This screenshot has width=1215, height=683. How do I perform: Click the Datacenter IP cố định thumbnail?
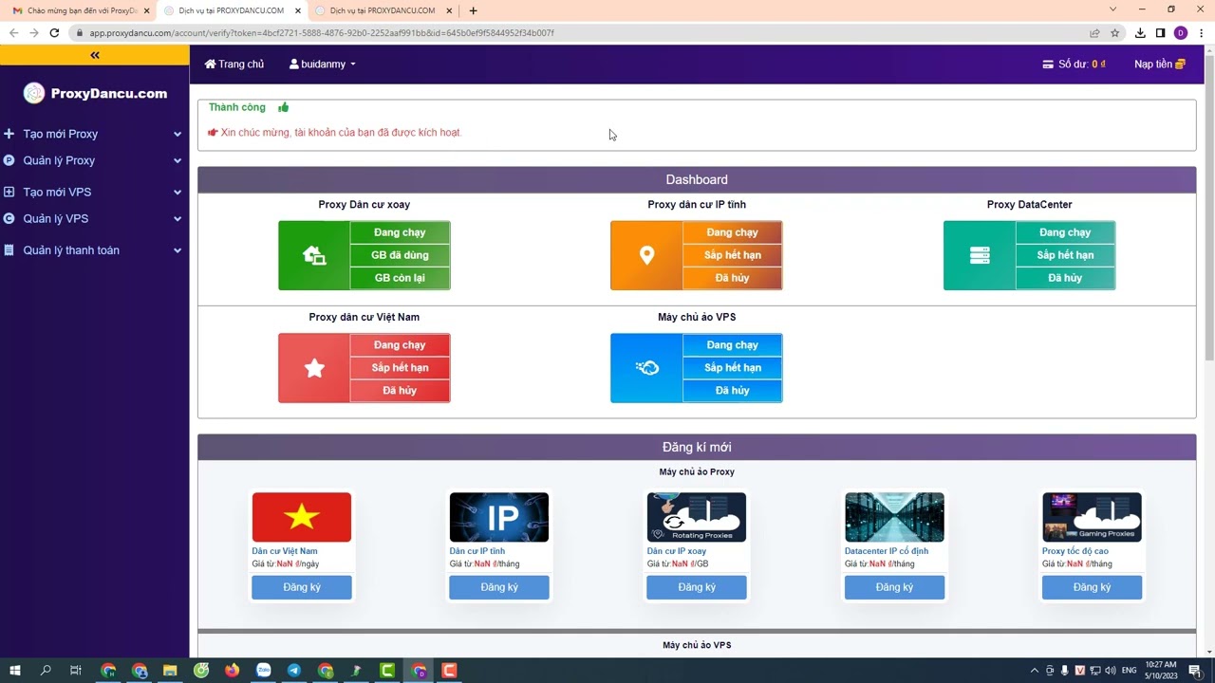point(894,517)
